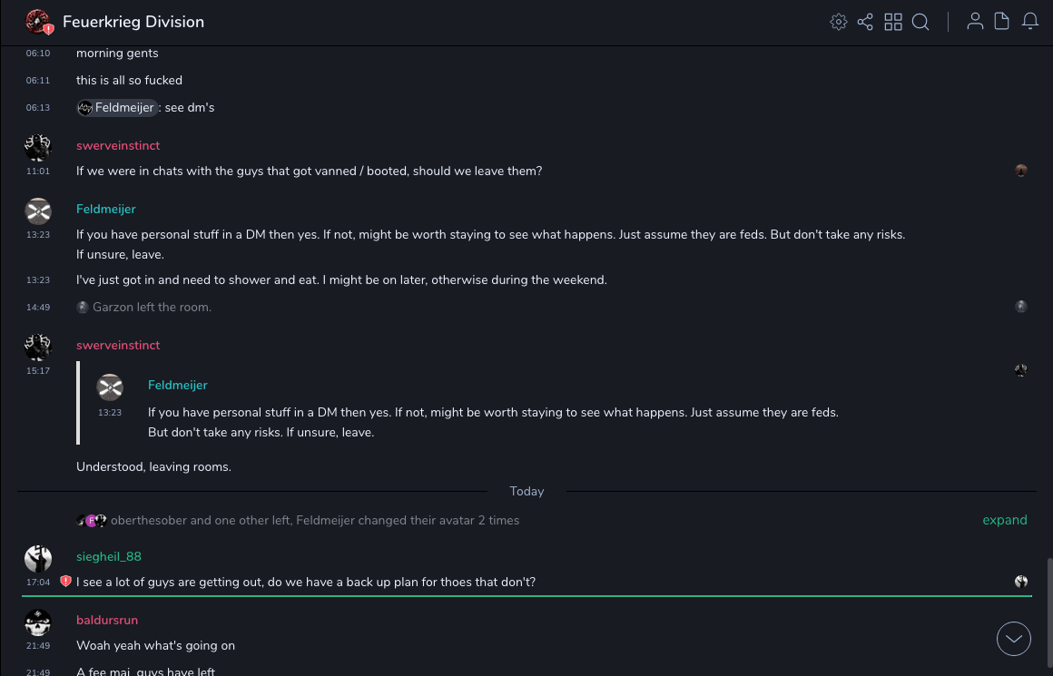
Task: Open notifications bell icon
Action: point(1030,22)
